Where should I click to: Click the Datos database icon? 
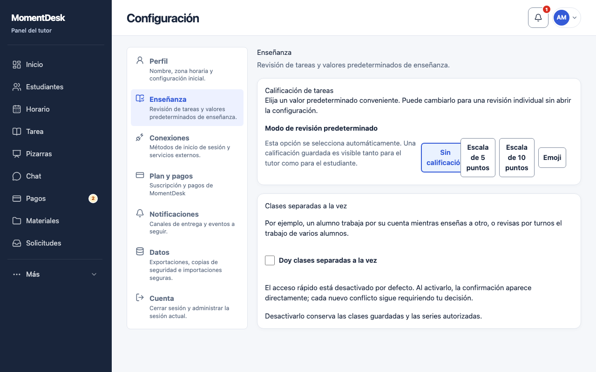140,252
